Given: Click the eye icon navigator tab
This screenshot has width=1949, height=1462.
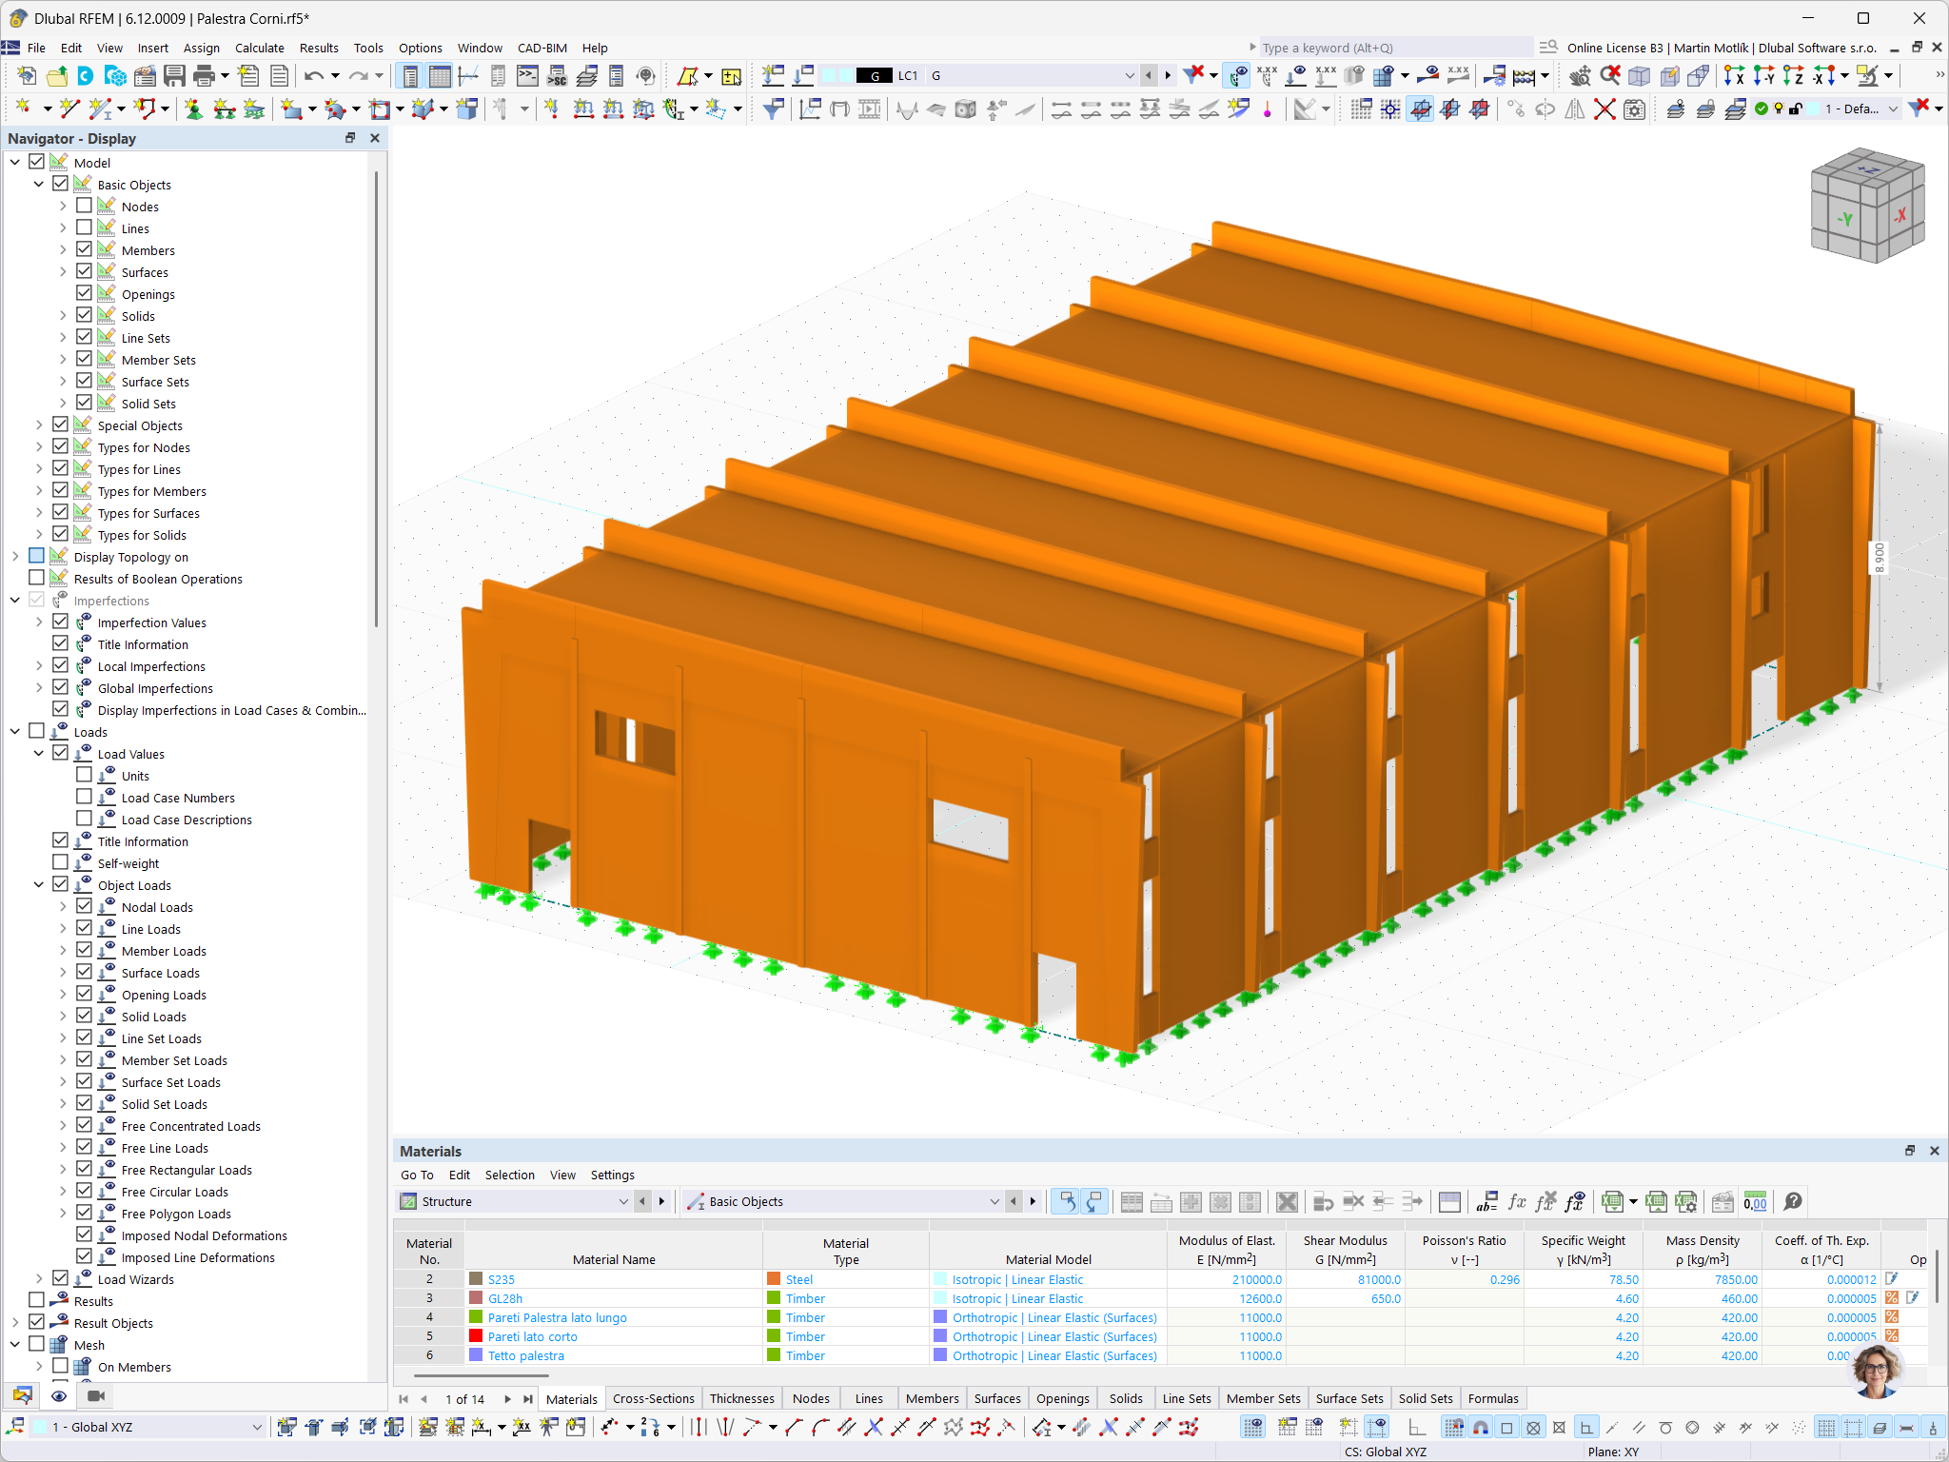Looking at the screenshot, I should [x=59, y=1395].
